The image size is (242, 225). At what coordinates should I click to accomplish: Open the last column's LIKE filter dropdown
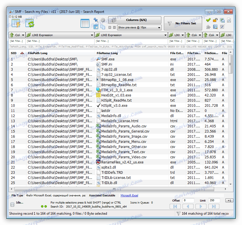tap(226, 35)
